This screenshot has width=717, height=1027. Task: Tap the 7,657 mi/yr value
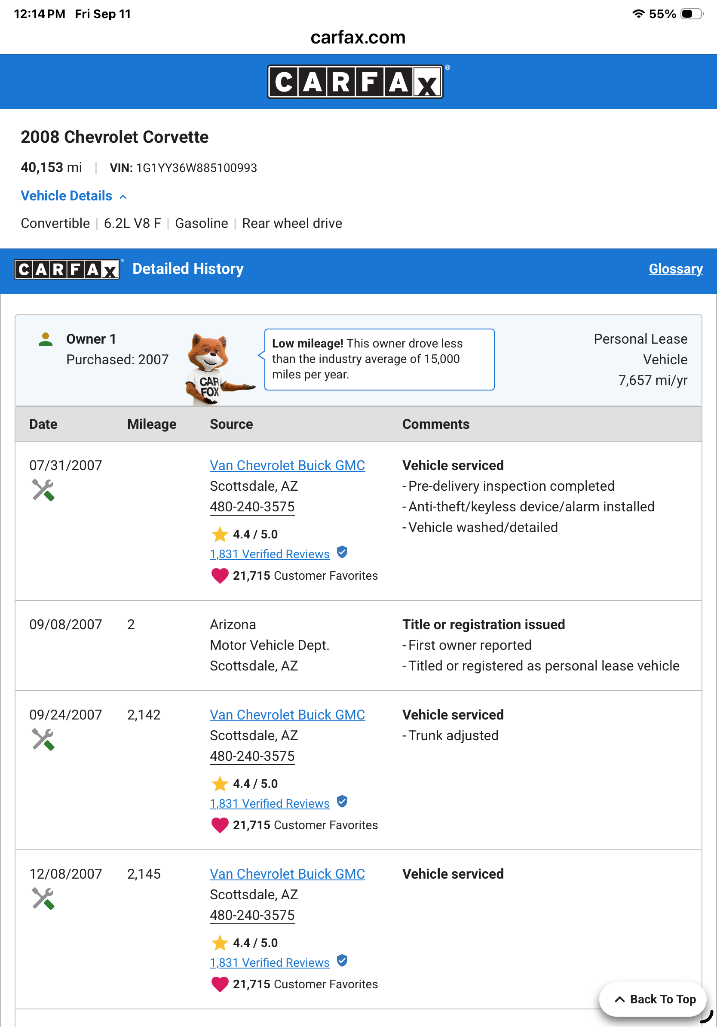pos(653,380)
